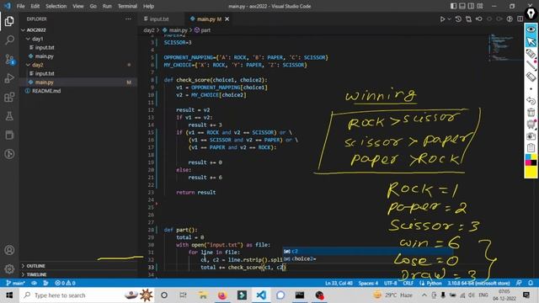Open the File menu

coord(20,6)
